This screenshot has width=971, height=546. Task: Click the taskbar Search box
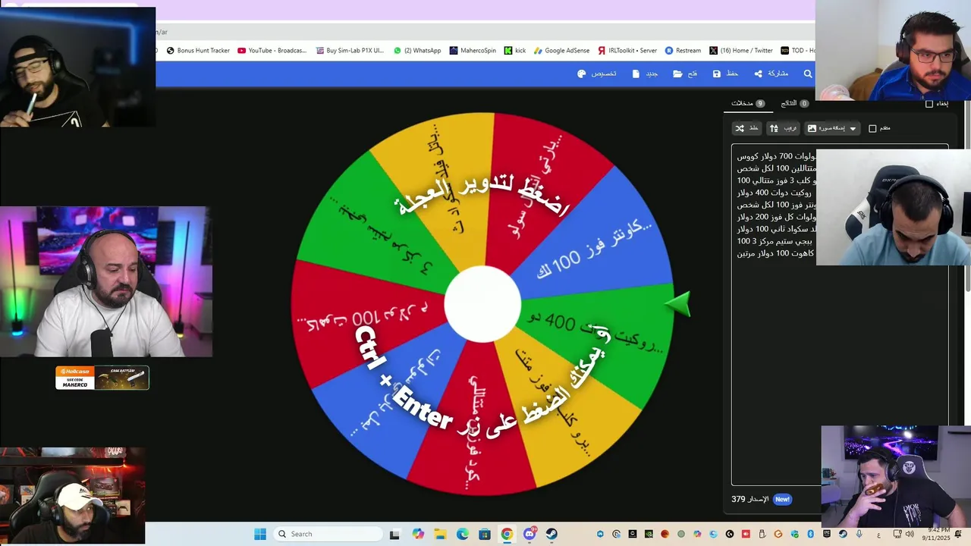click(328, 534)
